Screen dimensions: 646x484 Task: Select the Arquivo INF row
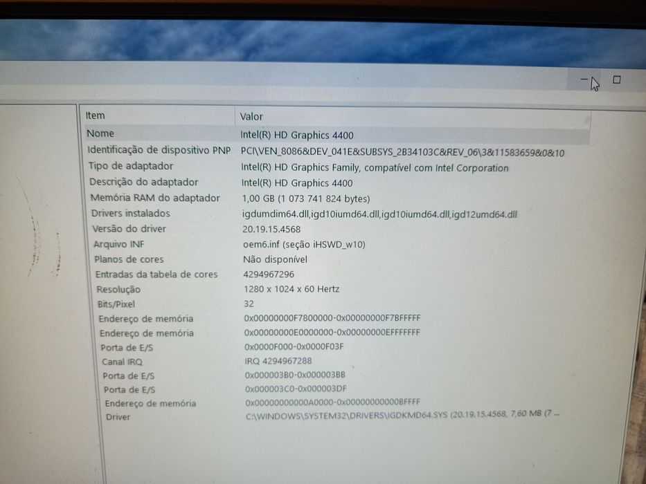[x=229, y=244]
